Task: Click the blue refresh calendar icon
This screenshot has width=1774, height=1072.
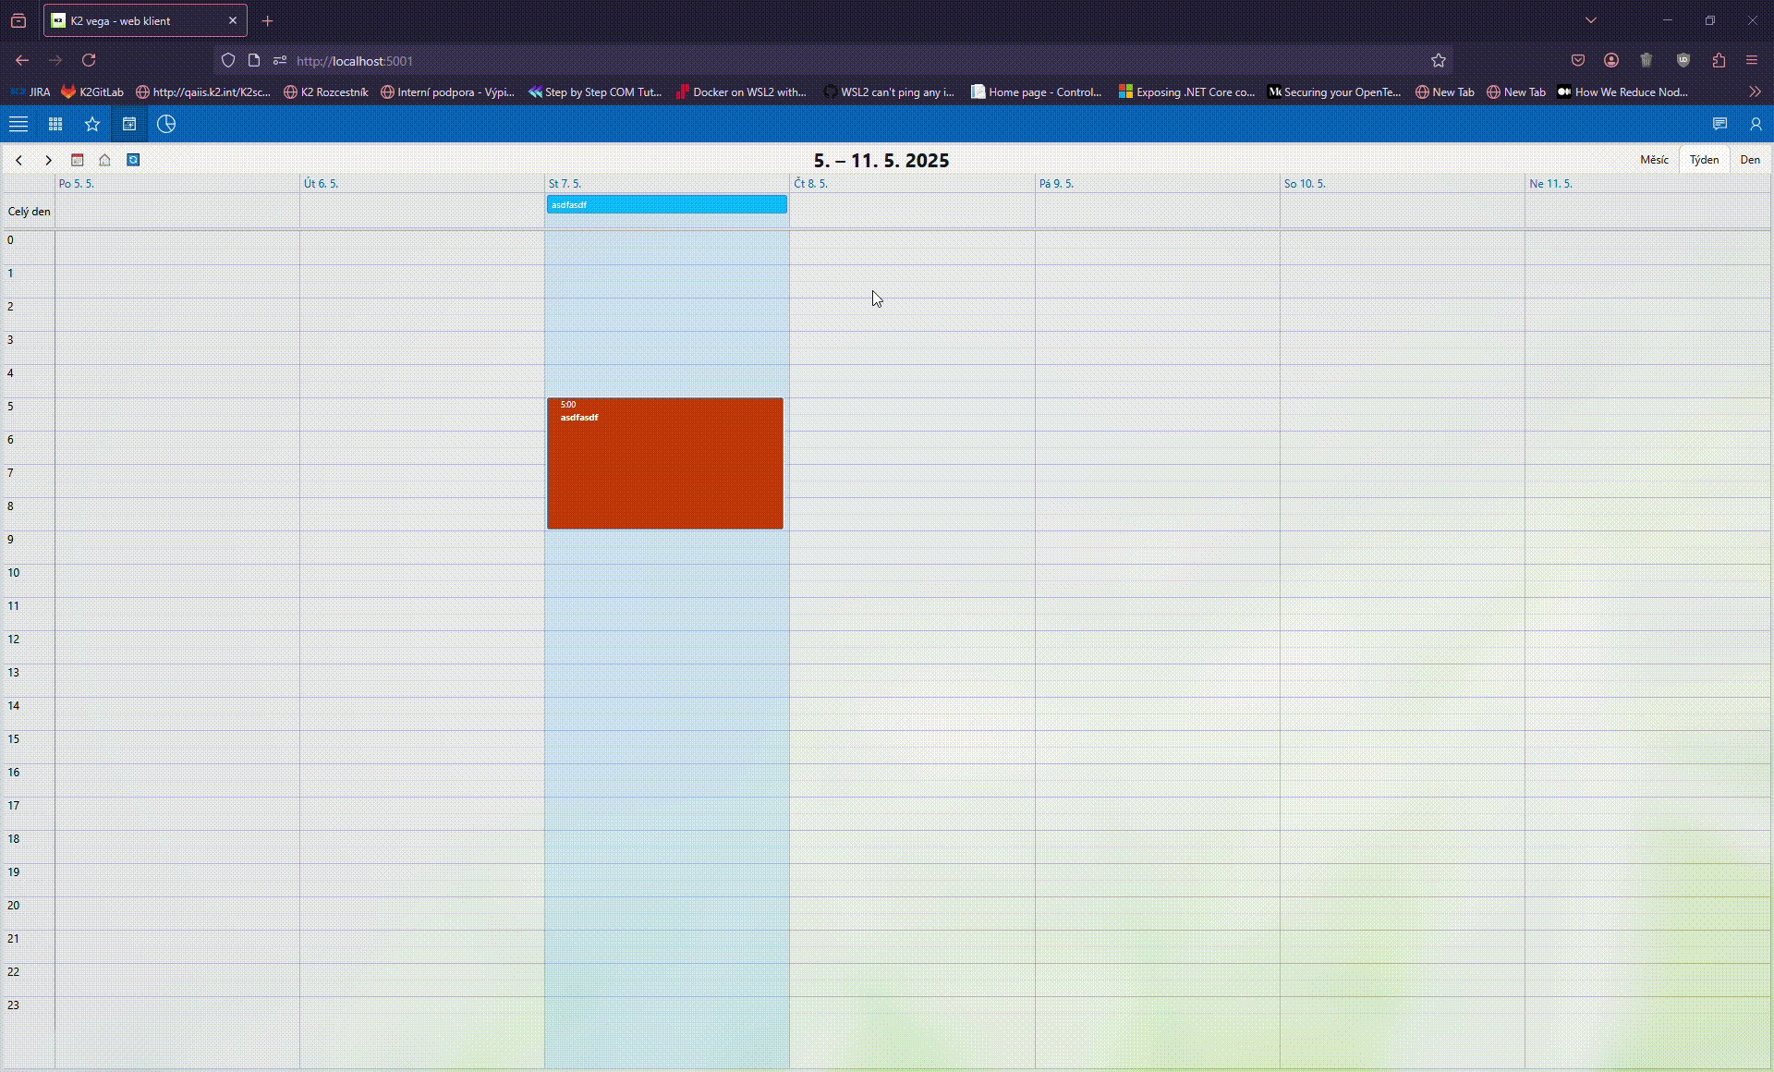Action: click(133, 160)
